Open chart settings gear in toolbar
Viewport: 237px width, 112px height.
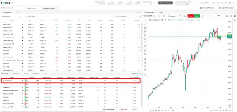[231, 16]
